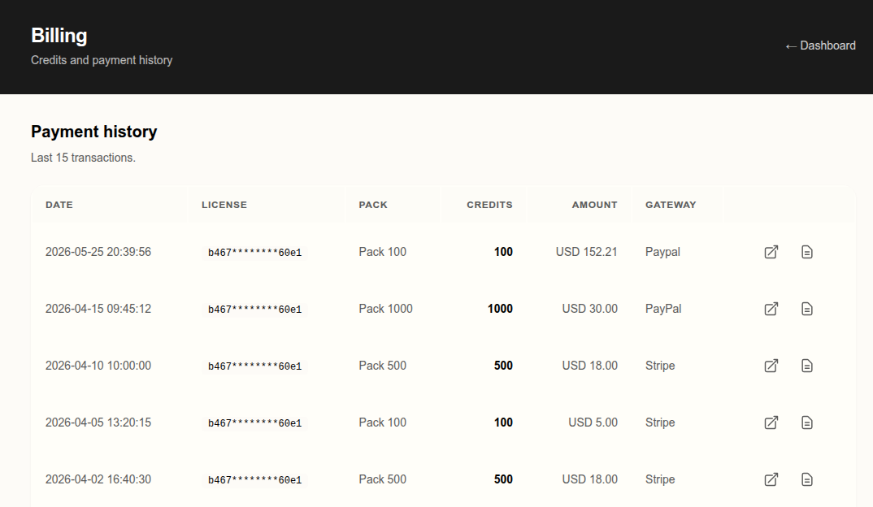The width and height of the screenshot is (873, 507).
Task: Click amount USD 152.21
Action: coord(586,252)
